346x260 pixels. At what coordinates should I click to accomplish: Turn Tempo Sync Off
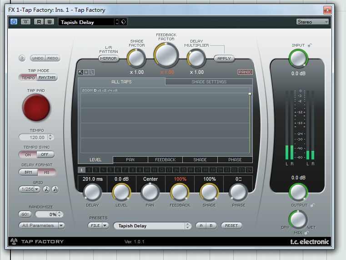[45, 155]
